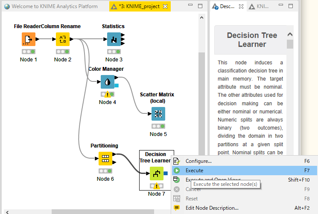Choose Execute and Open Views menu entry
Viewport: 318px width, 214px height.
tap(245, 180)
